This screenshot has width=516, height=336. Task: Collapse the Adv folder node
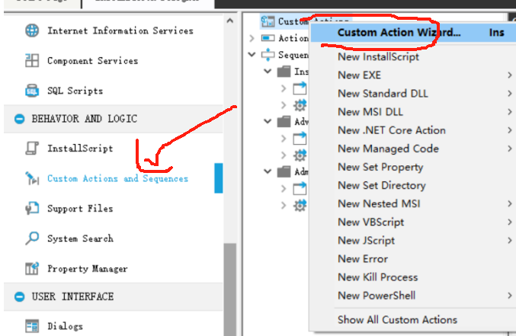coord(268,121)
